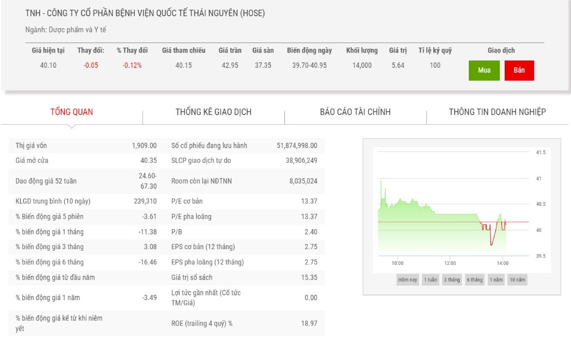Click the Khối lượng value 14,000
The image size is (571, 342).
click(362, 66)
